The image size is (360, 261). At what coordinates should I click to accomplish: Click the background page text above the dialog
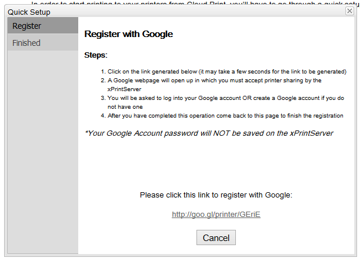click(x=194, y=3)
